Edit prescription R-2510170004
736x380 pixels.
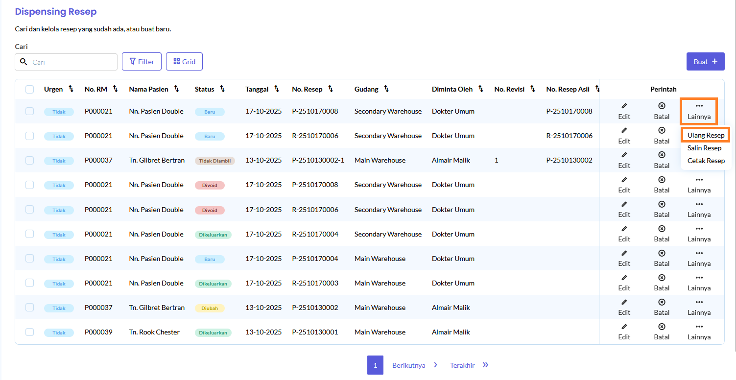pos(624,234)
